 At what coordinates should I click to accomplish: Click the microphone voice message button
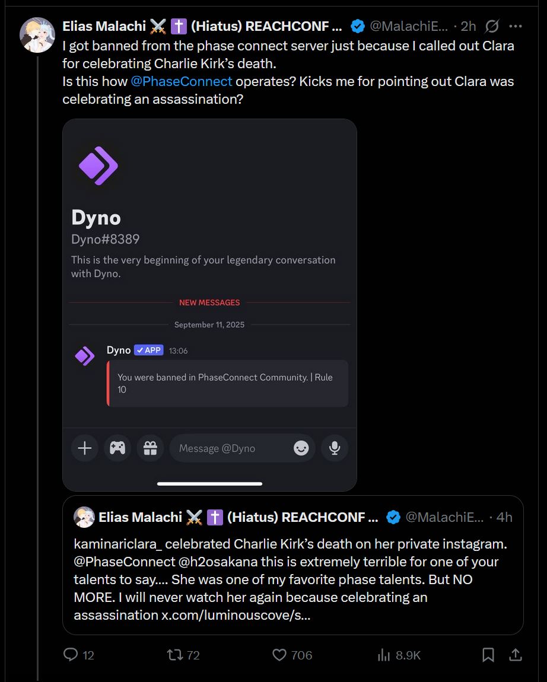(x=335, y=448)
